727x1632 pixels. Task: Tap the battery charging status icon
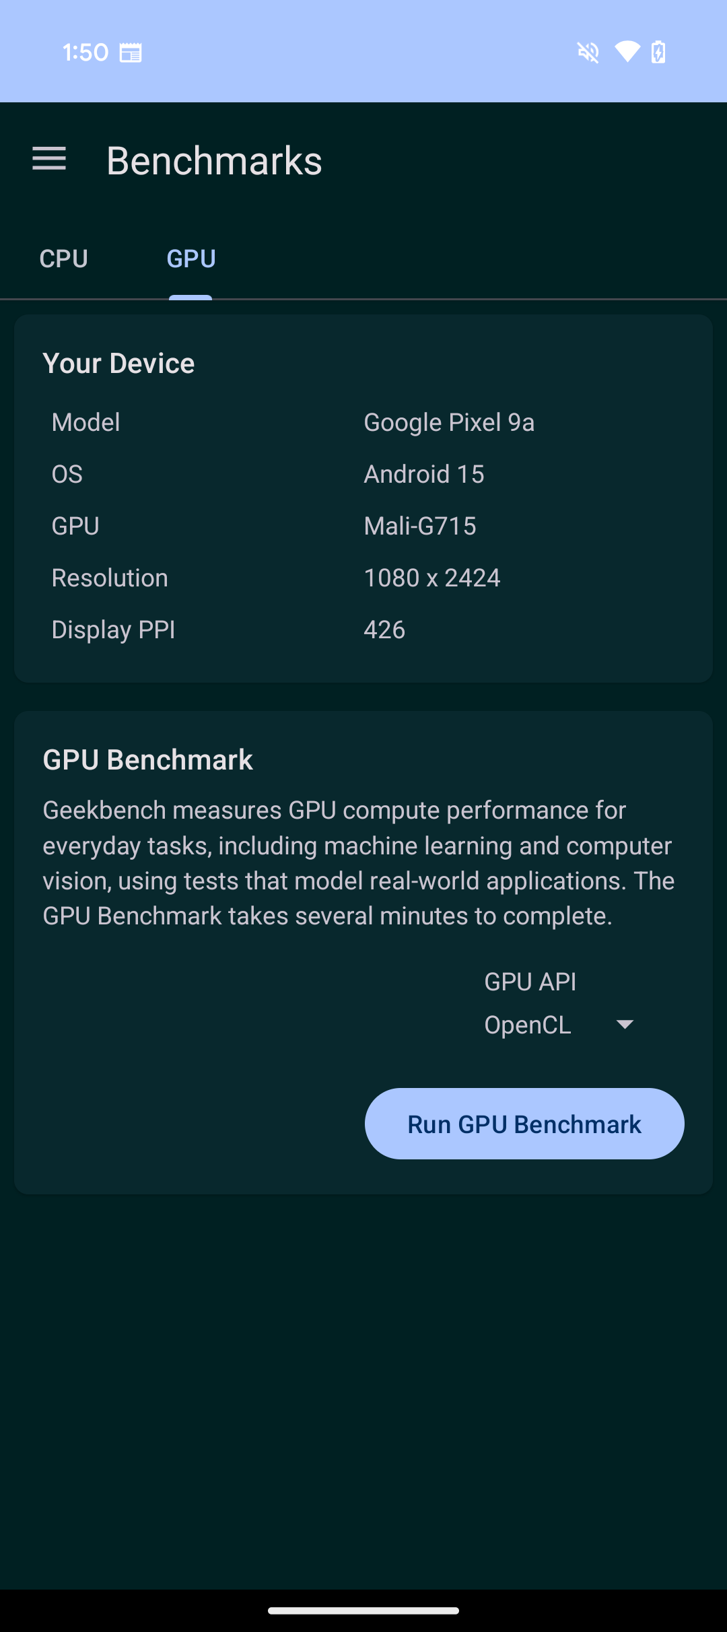[x=658, y=52]
